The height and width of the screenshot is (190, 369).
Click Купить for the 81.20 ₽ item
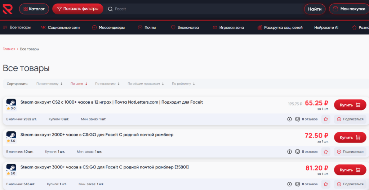(x=350, y=170)
